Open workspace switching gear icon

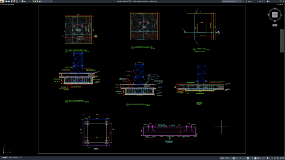267,158
